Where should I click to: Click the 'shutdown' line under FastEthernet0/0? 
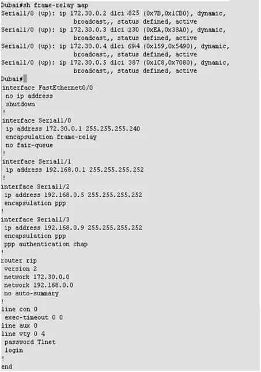tap(20, 104)
